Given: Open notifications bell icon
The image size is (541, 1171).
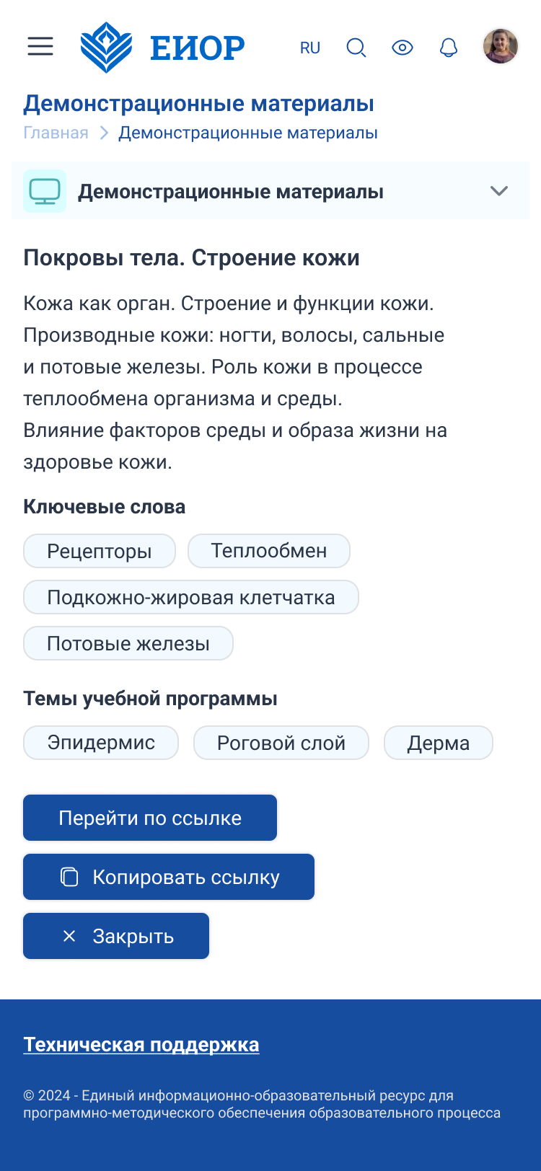Looking at the screenshot, I should tap(449, 48).
